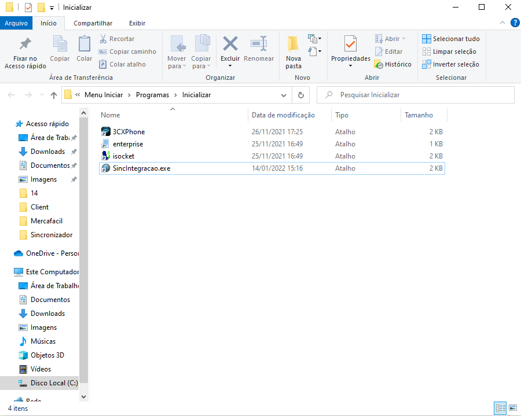This screenshot has width=521, height=416.
Task: Click Inverter seleção button
Action: [450, 64]
